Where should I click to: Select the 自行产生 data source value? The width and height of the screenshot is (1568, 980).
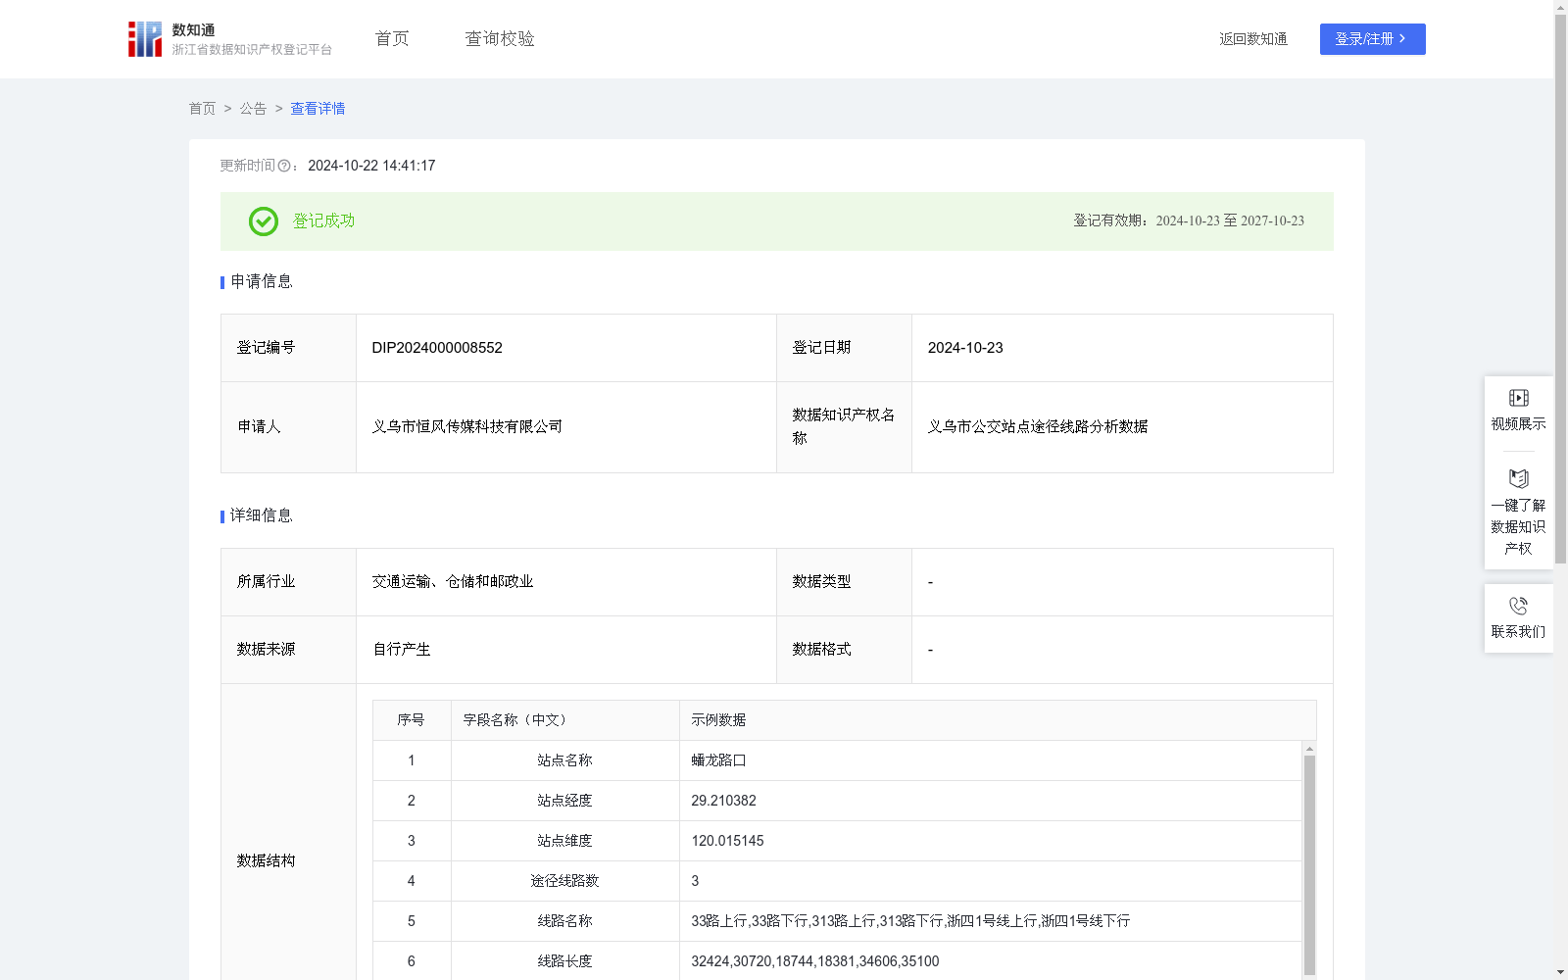coord(402,650)
